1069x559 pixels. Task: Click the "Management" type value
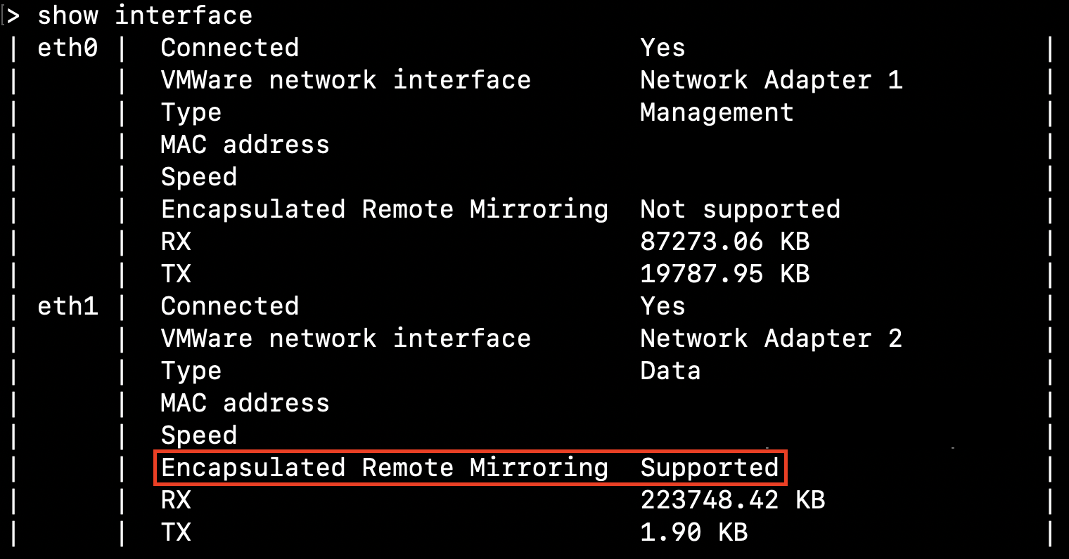tap(717, 112)
